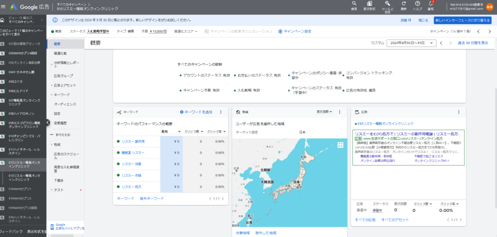Select campaign 007睡眠薬オンラインクリニック
The width and height of the screenshot is (497, 237).
[24, 102]
